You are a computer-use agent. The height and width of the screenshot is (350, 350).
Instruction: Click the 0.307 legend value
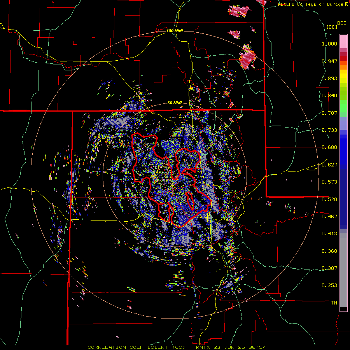pos(329,268)
